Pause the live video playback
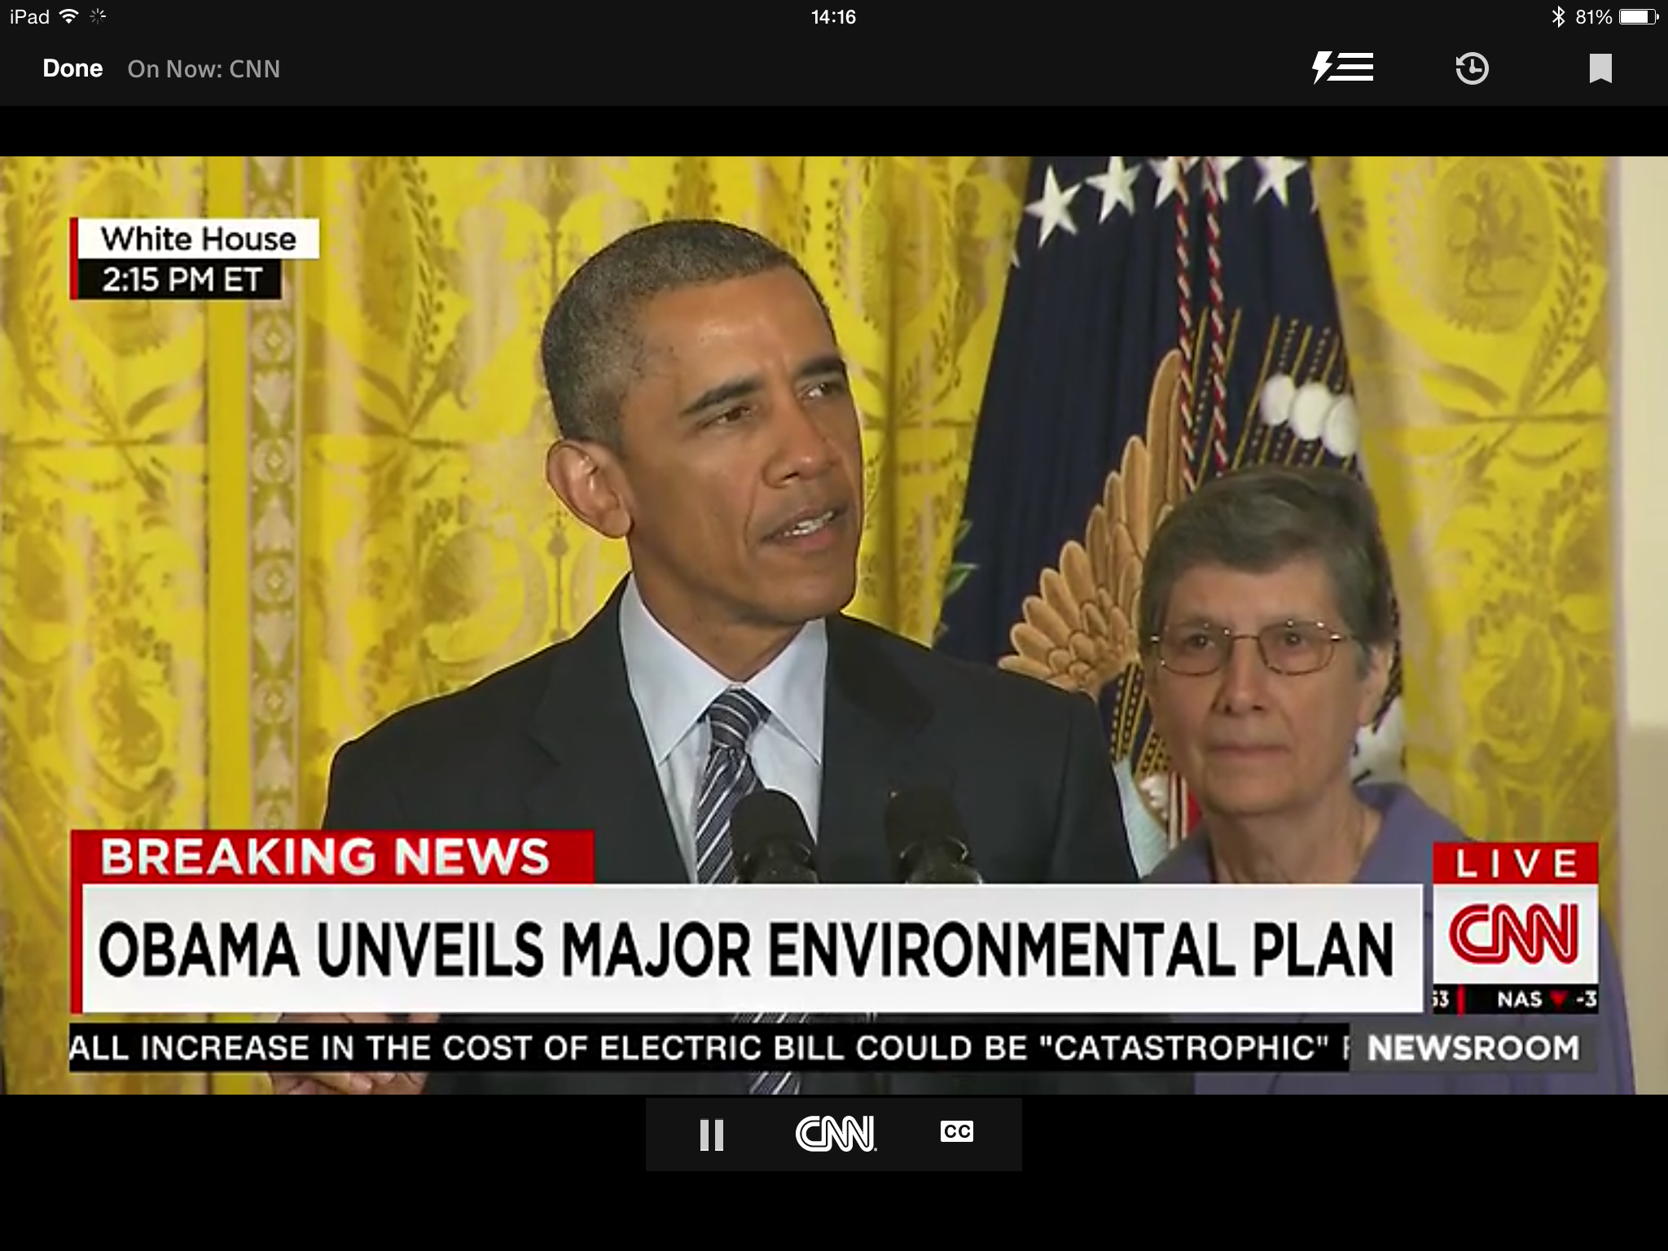This screenshot has height=1251, width=1668. [x=711, y=1135]
